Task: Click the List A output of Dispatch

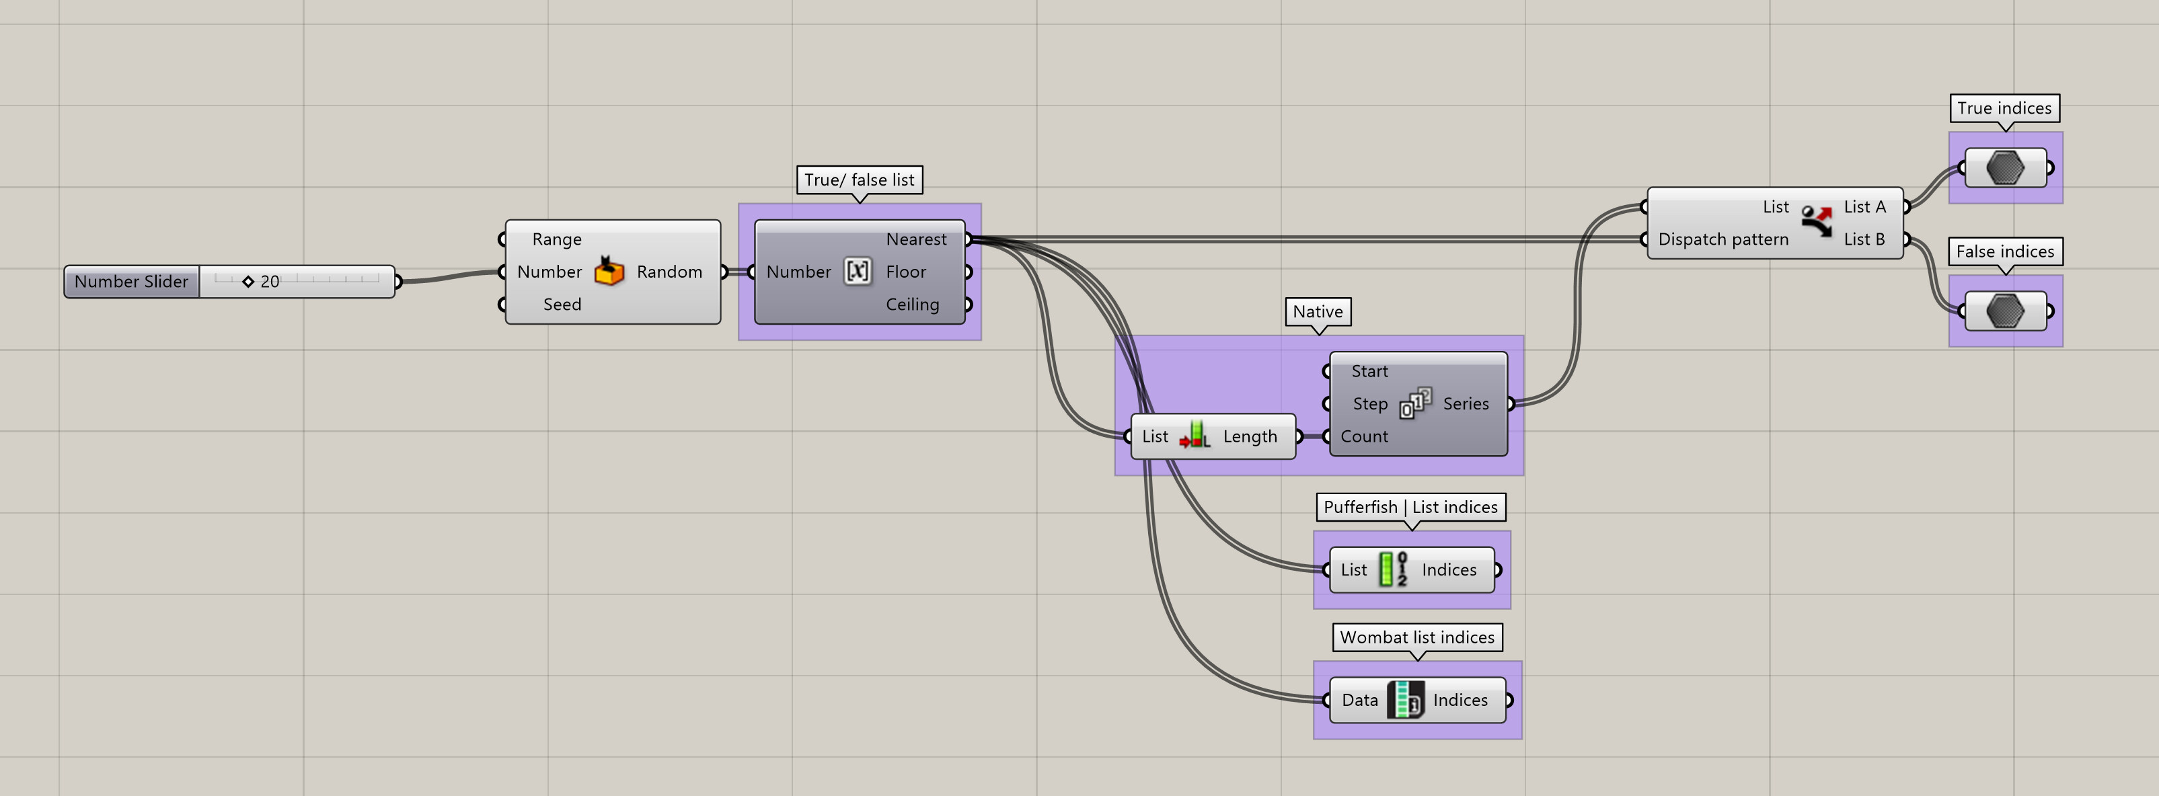Action: [1907, 206]
